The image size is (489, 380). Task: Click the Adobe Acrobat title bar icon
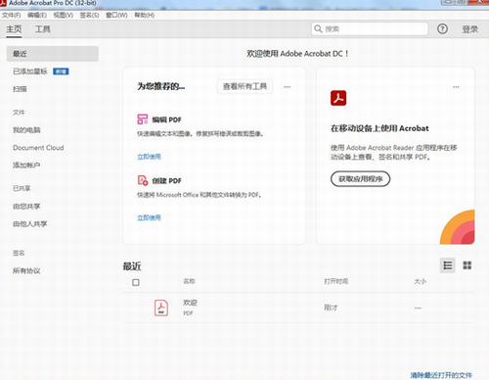tap(3, 3)
